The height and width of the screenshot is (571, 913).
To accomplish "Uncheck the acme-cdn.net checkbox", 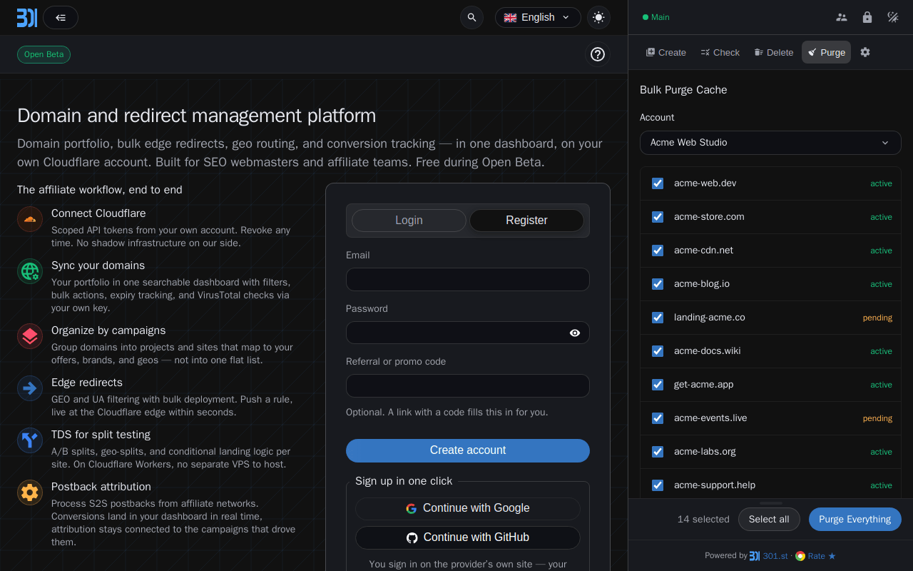I will (658, 251).
